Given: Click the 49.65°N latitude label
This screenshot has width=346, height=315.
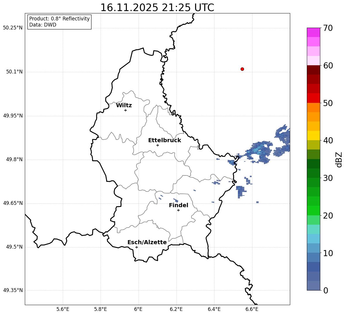Looking at the screenshot, I should 13,203.
